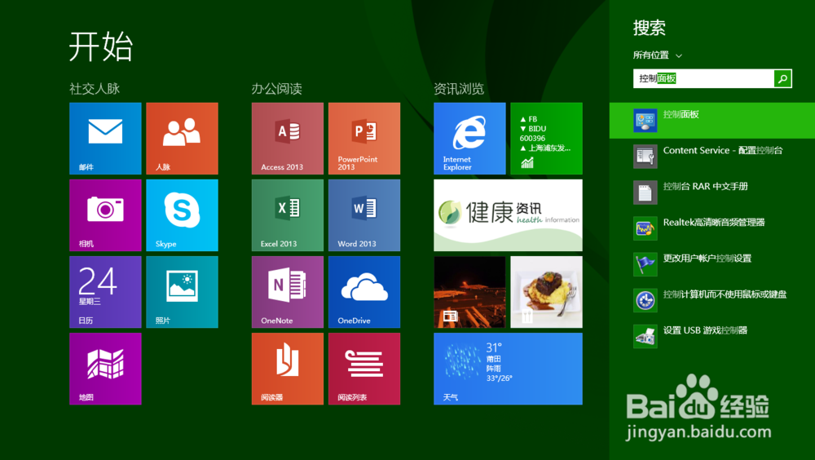
Task: Click the 办公阅读 group heading
Action: (277, 88)
